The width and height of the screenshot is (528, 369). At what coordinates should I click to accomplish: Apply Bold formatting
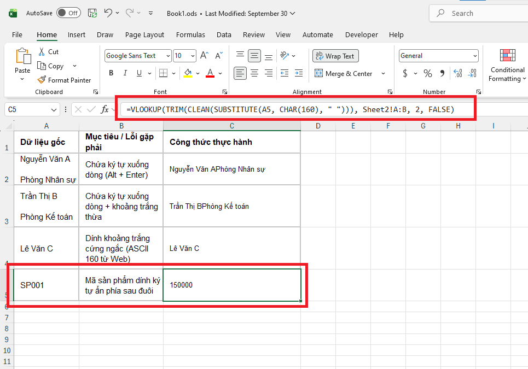(111, 73)
